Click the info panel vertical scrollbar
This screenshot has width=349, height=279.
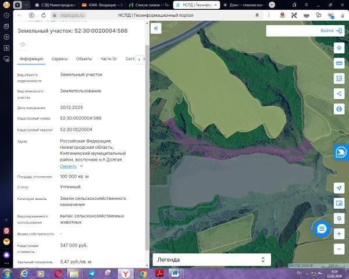point(147,147)
